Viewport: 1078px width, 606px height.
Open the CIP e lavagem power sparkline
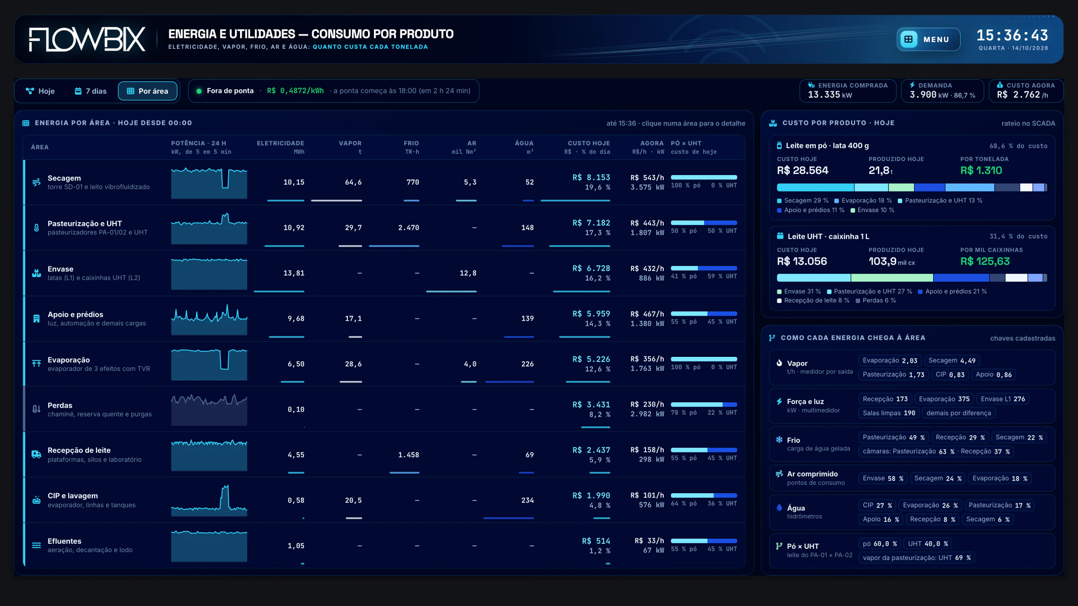209,500
